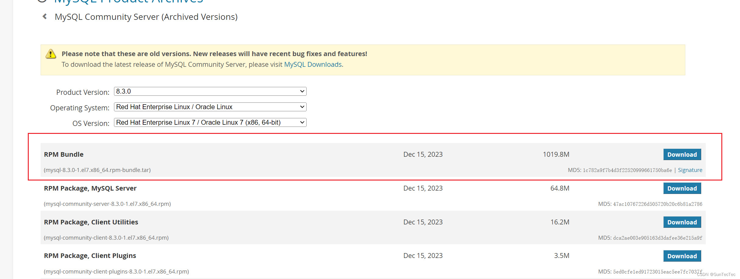Click filename mysql-community-client-plugins-8.3.0-1.el7.x86_64.rpm
Viewport: 740px width, 279px height.
(x=116, y=272)
